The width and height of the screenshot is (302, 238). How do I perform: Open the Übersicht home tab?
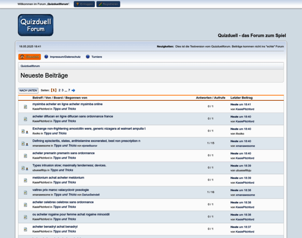30,57
